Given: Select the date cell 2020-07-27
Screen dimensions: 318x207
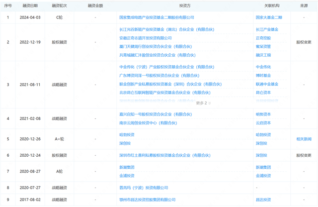Looking at the screenshot, I should tap(30, 188).
